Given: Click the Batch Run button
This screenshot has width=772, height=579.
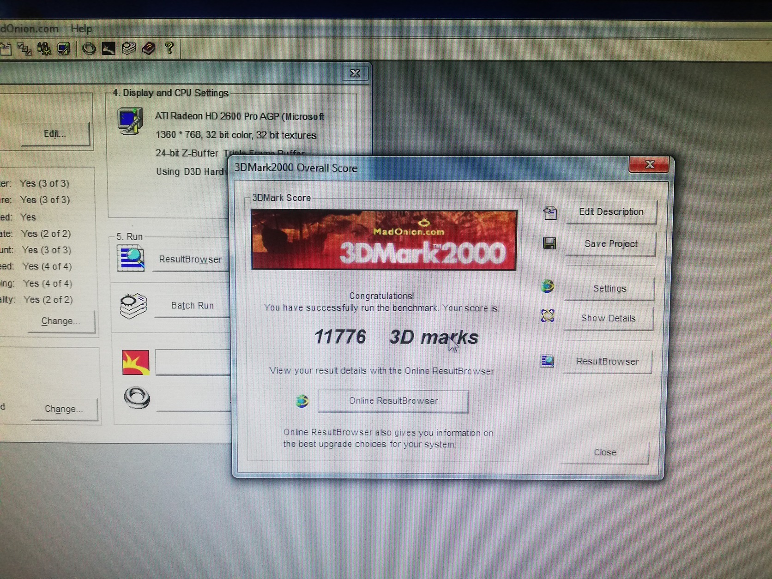Looking at the screenshot, I should tap(193, 306).
